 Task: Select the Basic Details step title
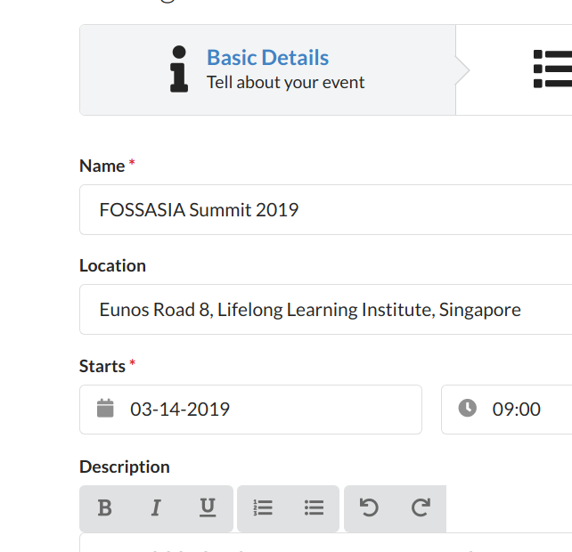[x=267, y=58]
